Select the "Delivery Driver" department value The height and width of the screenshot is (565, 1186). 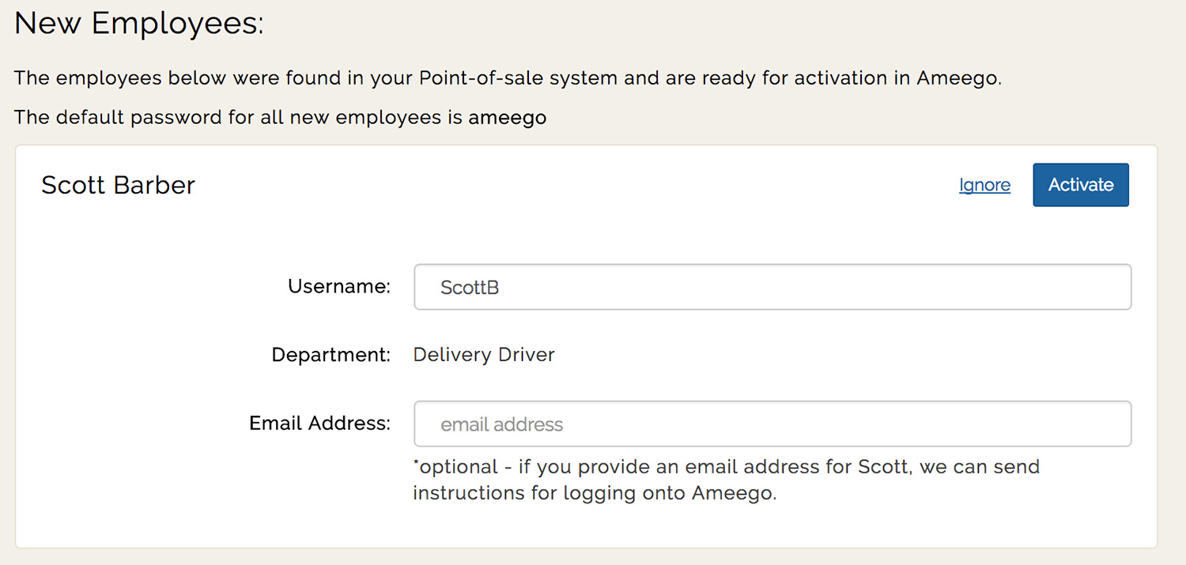(x=484, y=355)
